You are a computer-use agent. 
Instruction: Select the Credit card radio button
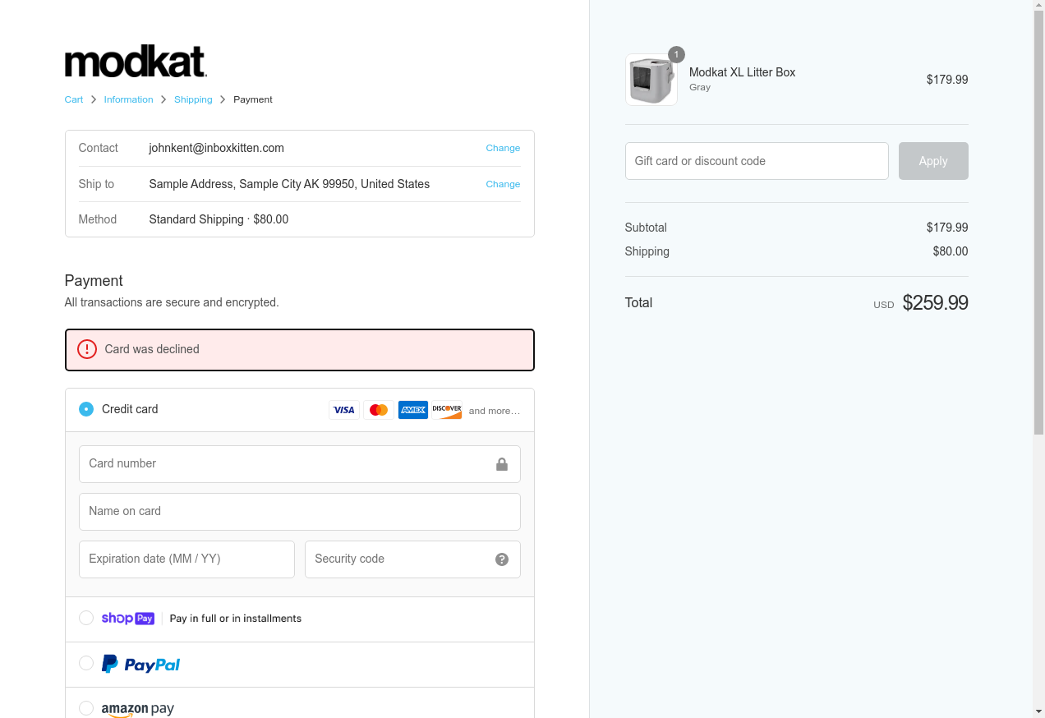(x=86, y=409)
